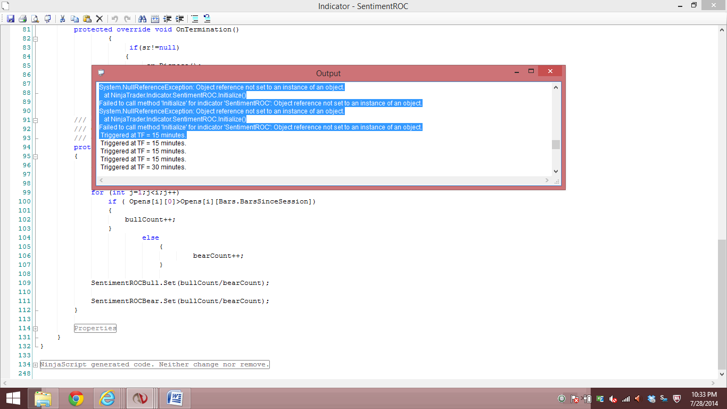Switch to NinjaTrader in the taskbar
Image resolution: width=727 pixels, height=409 pixels.
[141, 398]
